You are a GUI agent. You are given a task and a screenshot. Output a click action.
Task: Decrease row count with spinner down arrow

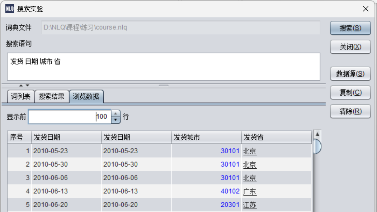click(116, 120)
